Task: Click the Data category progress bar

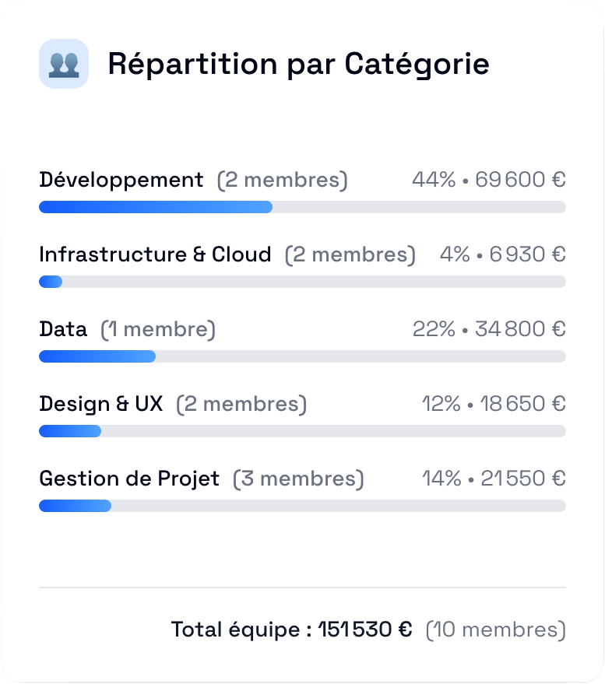Action: click(302, 356)
